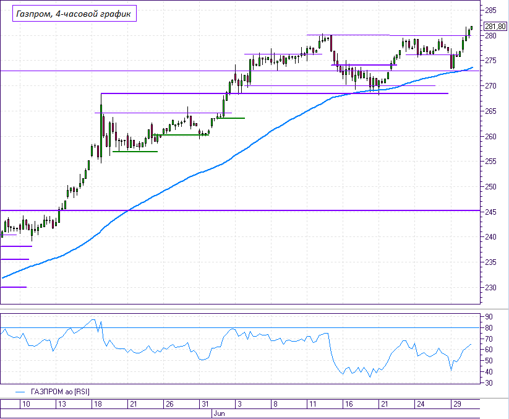
Task: Click price axis value 265
Action: 490,111
